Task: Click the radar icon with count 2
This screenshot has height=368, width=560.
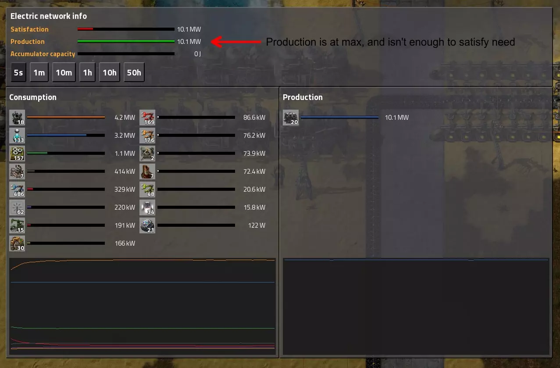Action: 147,154
